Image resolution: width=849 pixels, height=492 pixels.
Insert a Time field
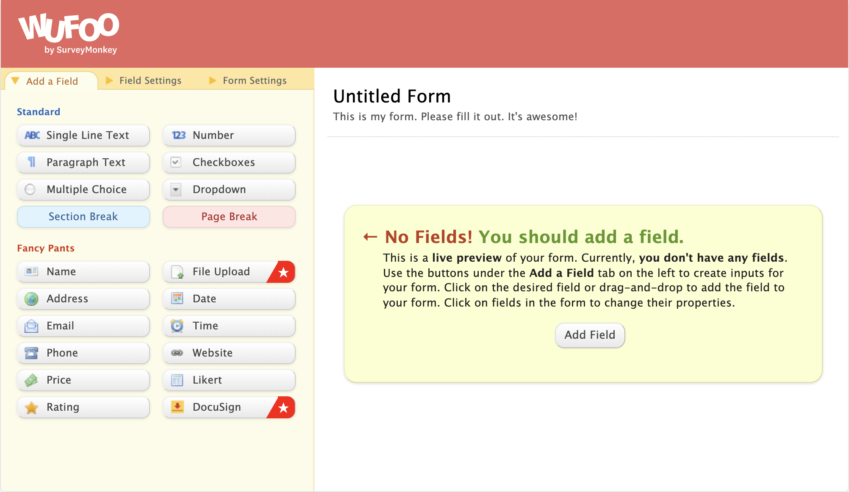coord(229,326)
